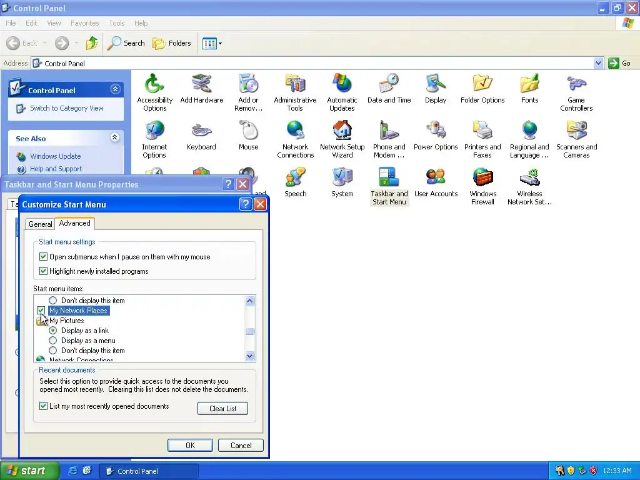
Task: Click the Start menu items scrollbar thumb
Action: point(250,331)
